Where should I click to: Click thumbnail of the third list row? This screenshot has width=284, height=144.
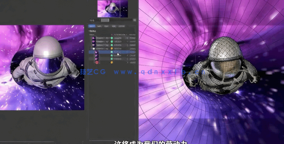[93, 45]
